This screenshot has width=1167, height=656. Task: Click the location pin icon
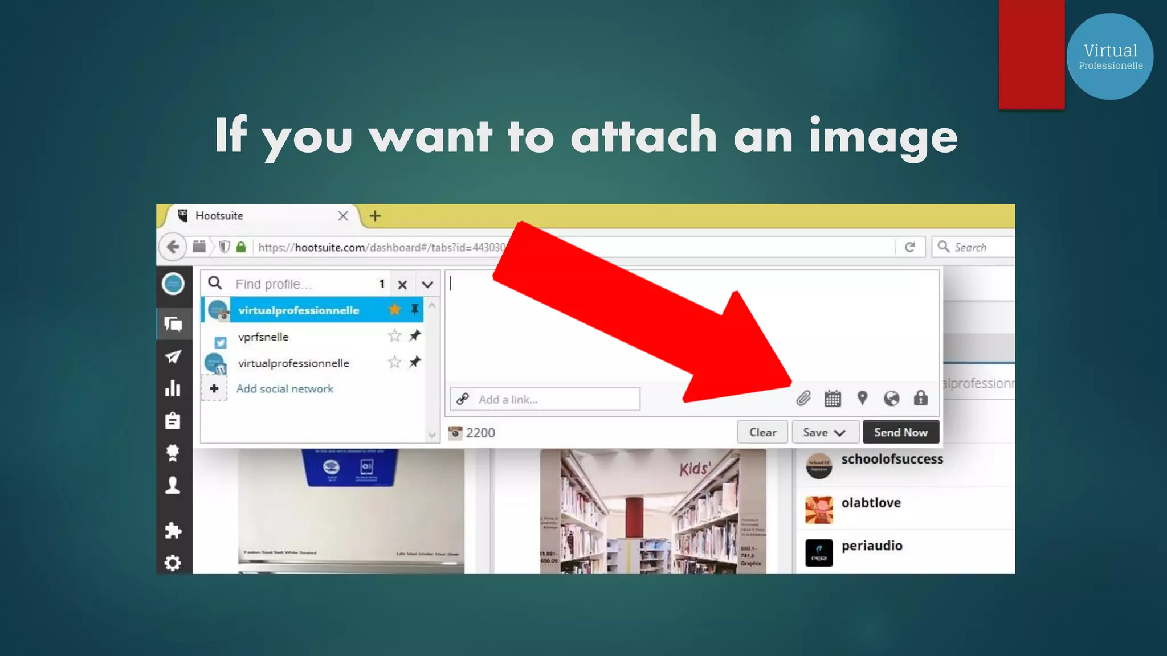[x=862, y=398]
